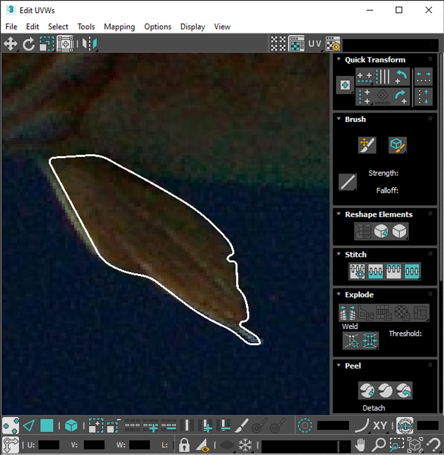
Task: Select the Move Selected Subobjects tool
Action: [x=11, y=44]
